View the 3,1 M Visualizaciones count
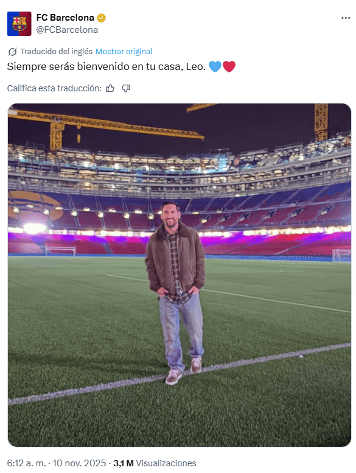Image resolution: width=356 pixels, height=473 pixels. 155,463
